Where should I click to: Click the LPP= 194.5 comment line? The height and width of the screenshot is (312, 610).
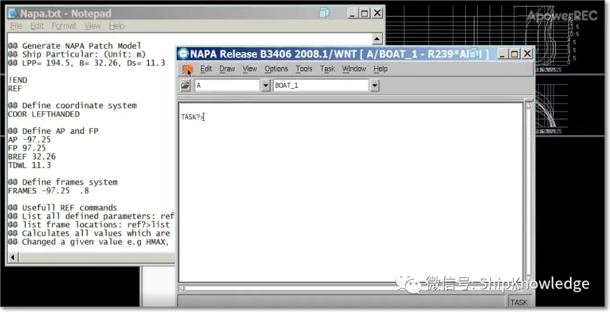86,63
